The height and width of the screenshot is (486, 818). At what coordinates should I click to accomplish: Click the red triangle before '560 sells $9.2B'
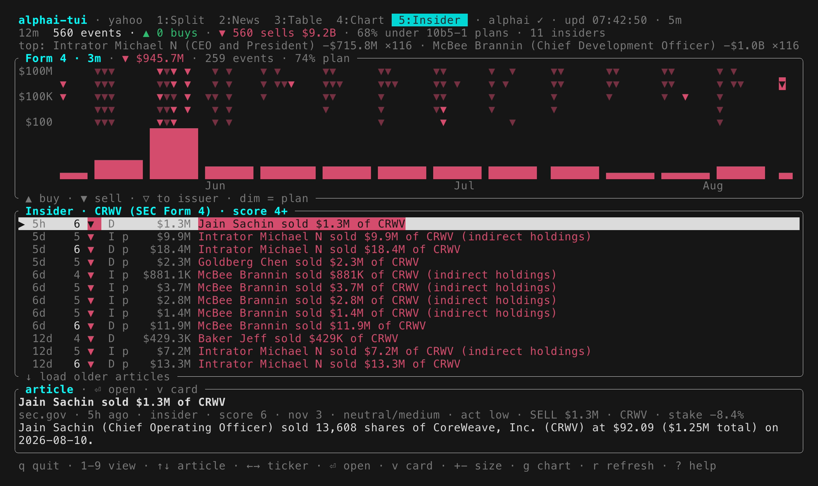coord(222,33)
